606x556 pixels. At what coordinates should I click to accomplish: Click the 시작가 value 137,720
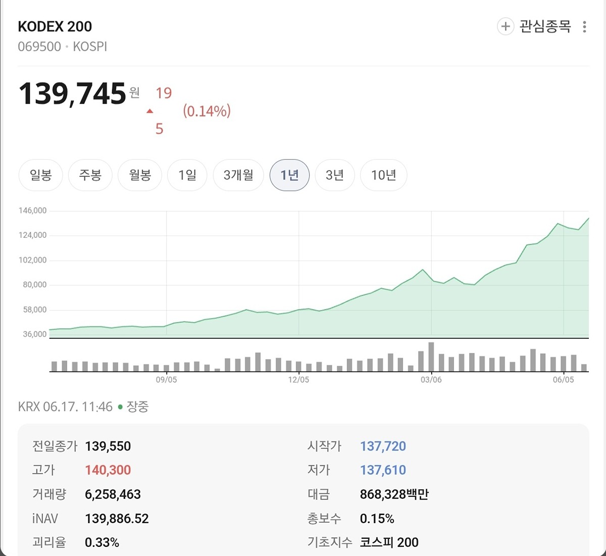tap(383, 446)
